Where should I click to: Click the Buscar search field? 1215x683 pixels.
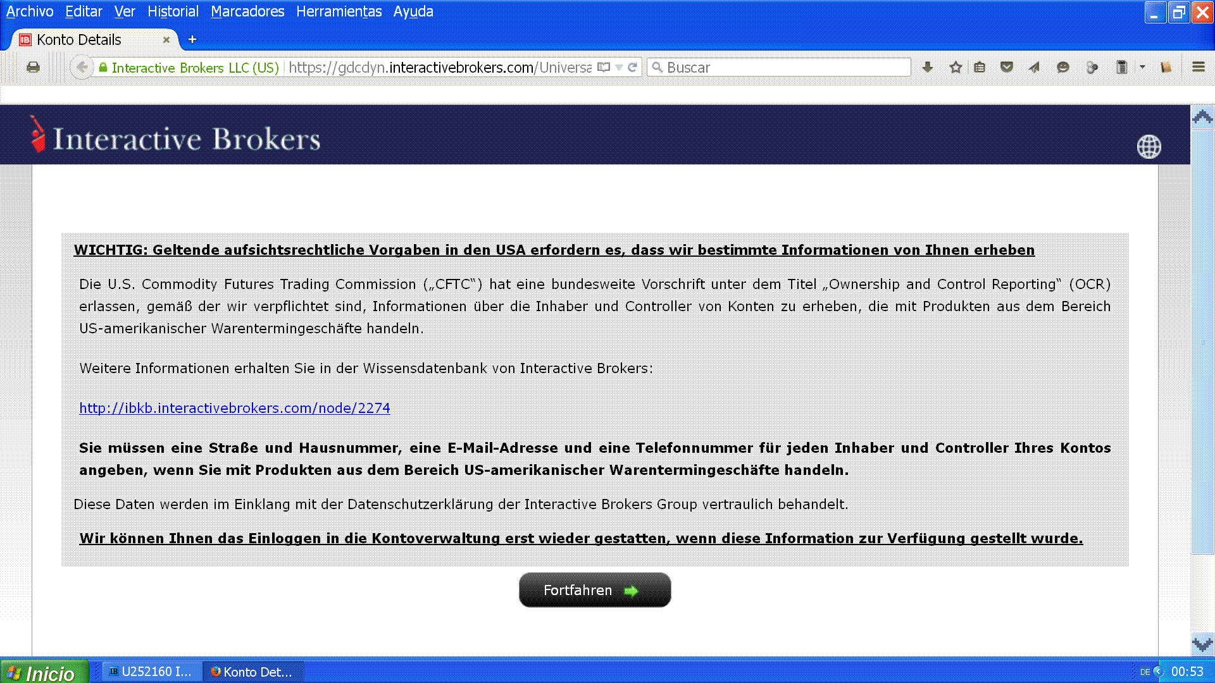778,67
